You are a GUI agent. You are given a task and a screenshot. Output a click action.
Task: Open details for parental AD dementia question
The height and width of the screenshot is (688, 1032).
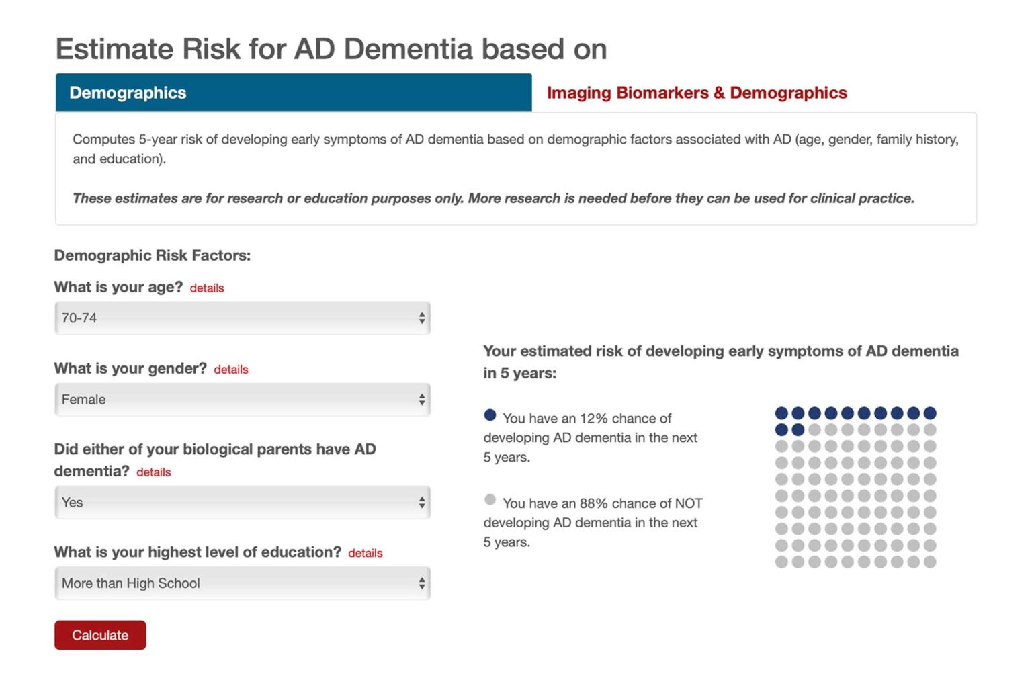tap(153, 472)
